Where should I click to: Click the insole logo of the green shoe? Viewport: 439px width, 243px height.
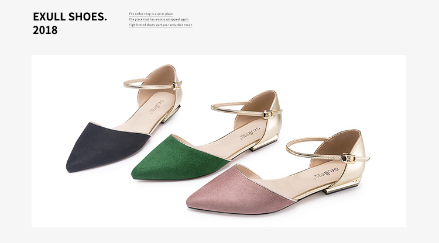(x=250, y=133)
